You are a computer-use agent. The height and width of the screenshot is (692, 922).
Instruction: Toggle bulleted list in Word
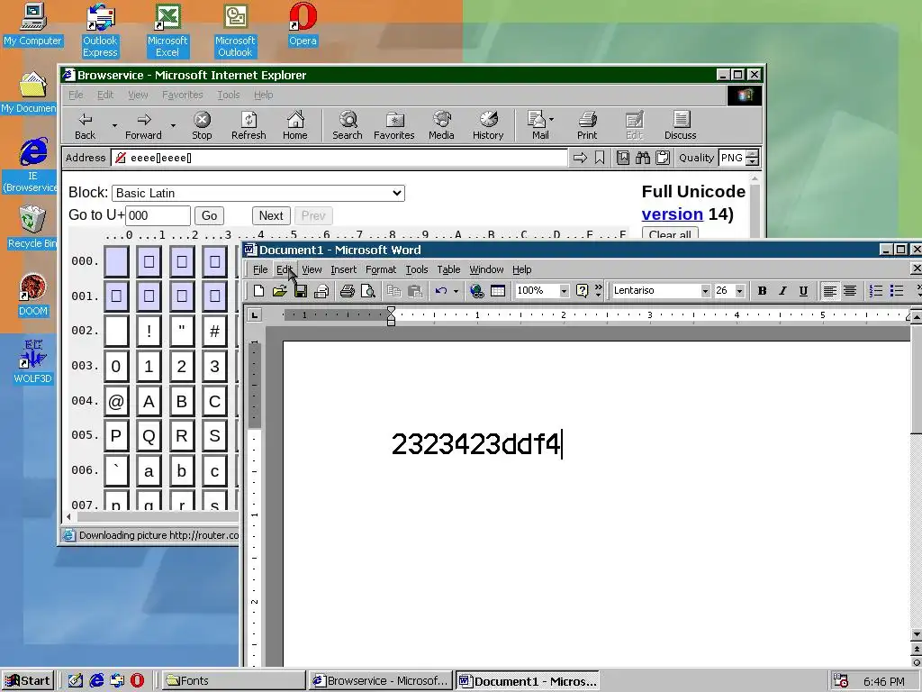tap(897, 291)
